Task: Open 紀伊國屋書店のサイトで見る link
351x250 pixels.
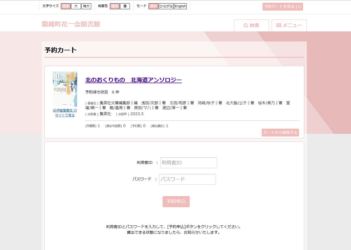Action: 65,113
